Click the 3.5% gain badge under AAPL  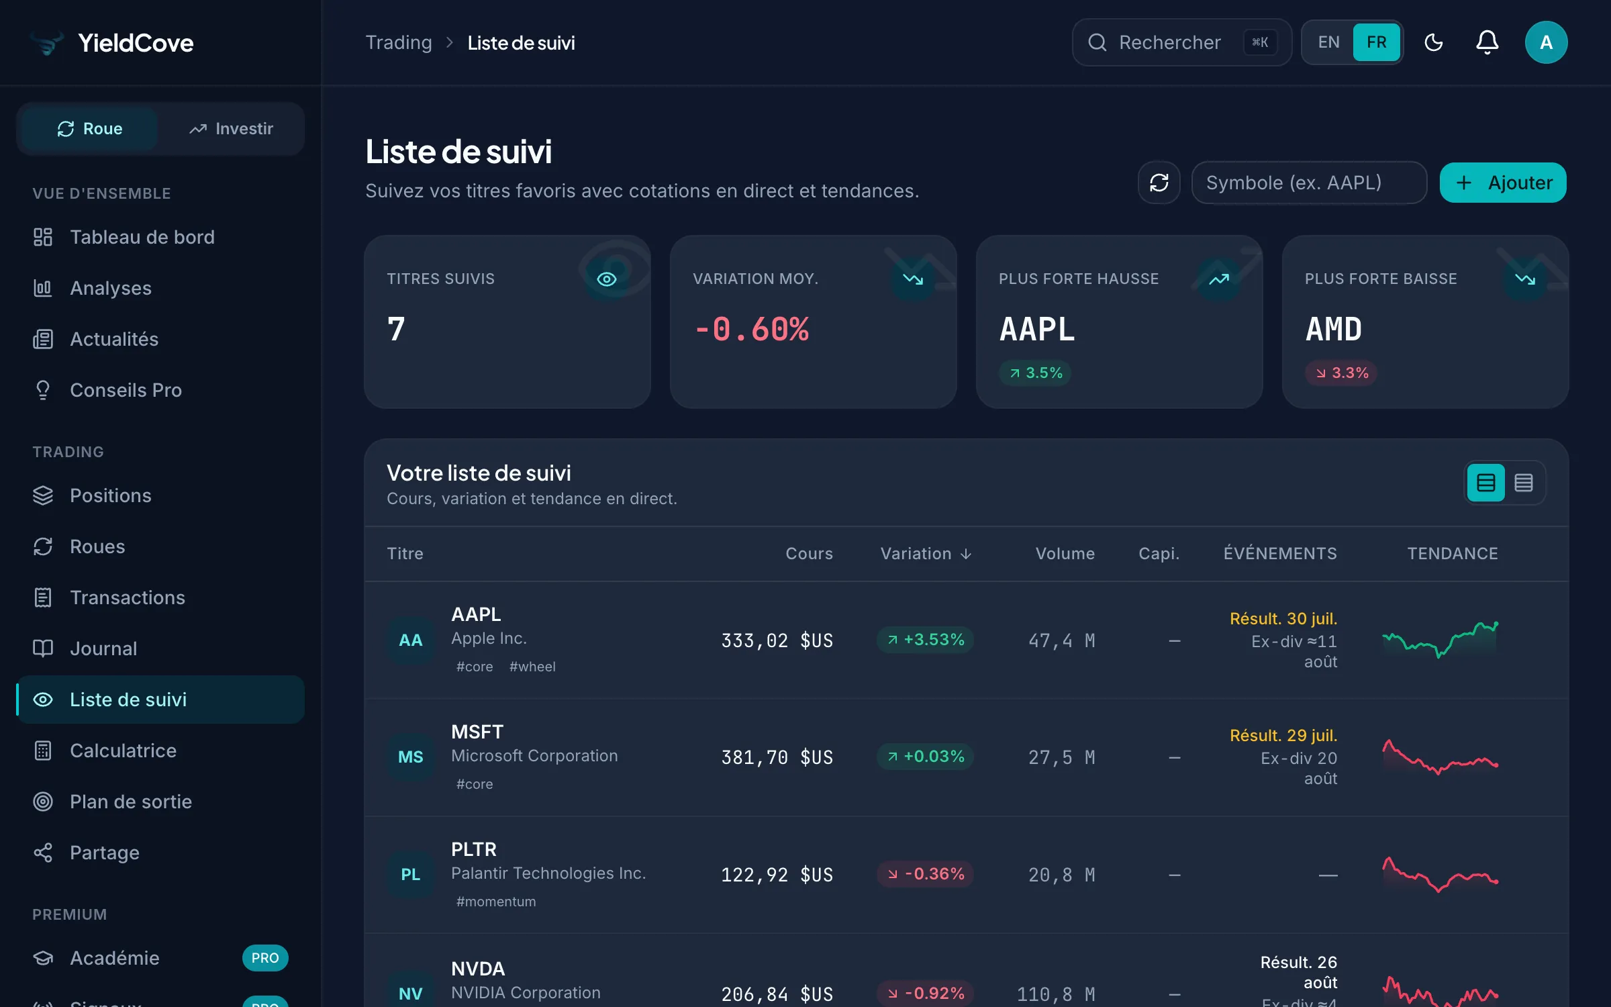(1035, 373)
